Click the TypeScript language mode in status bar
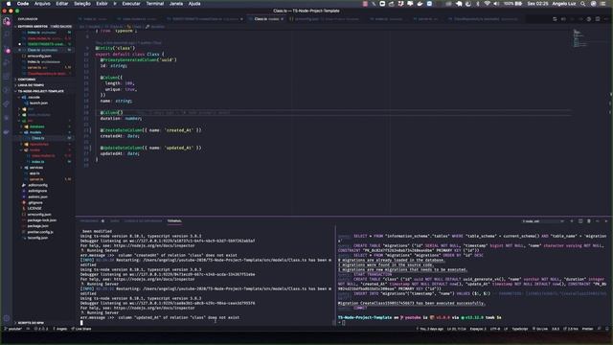 click(x=520, y=329)
